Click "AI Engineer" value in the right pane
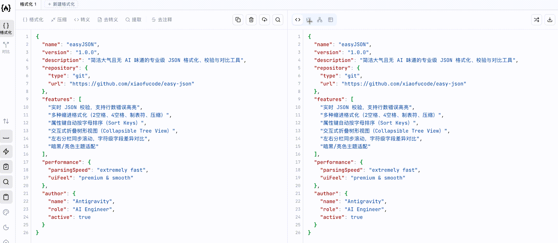 (364, 209)
